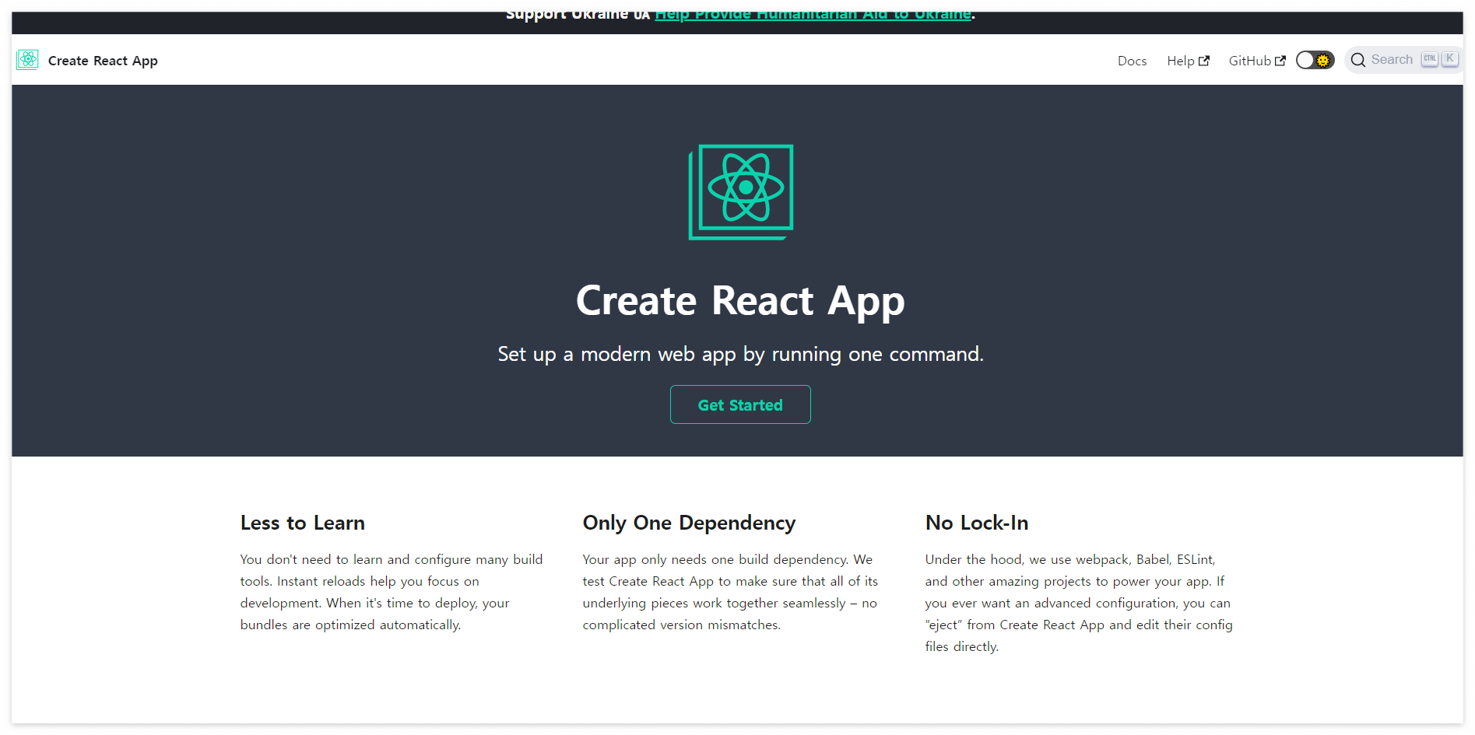Click the search magnifying glass icon
The width and height of the screenshot is (1475, 735).
tap(1358, 60)
